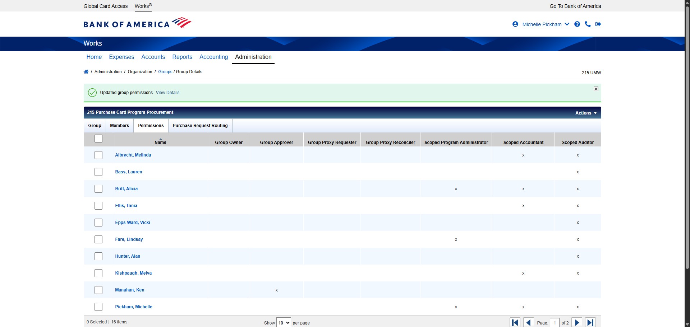
Task: Click the View Details link
Action: 167,93
